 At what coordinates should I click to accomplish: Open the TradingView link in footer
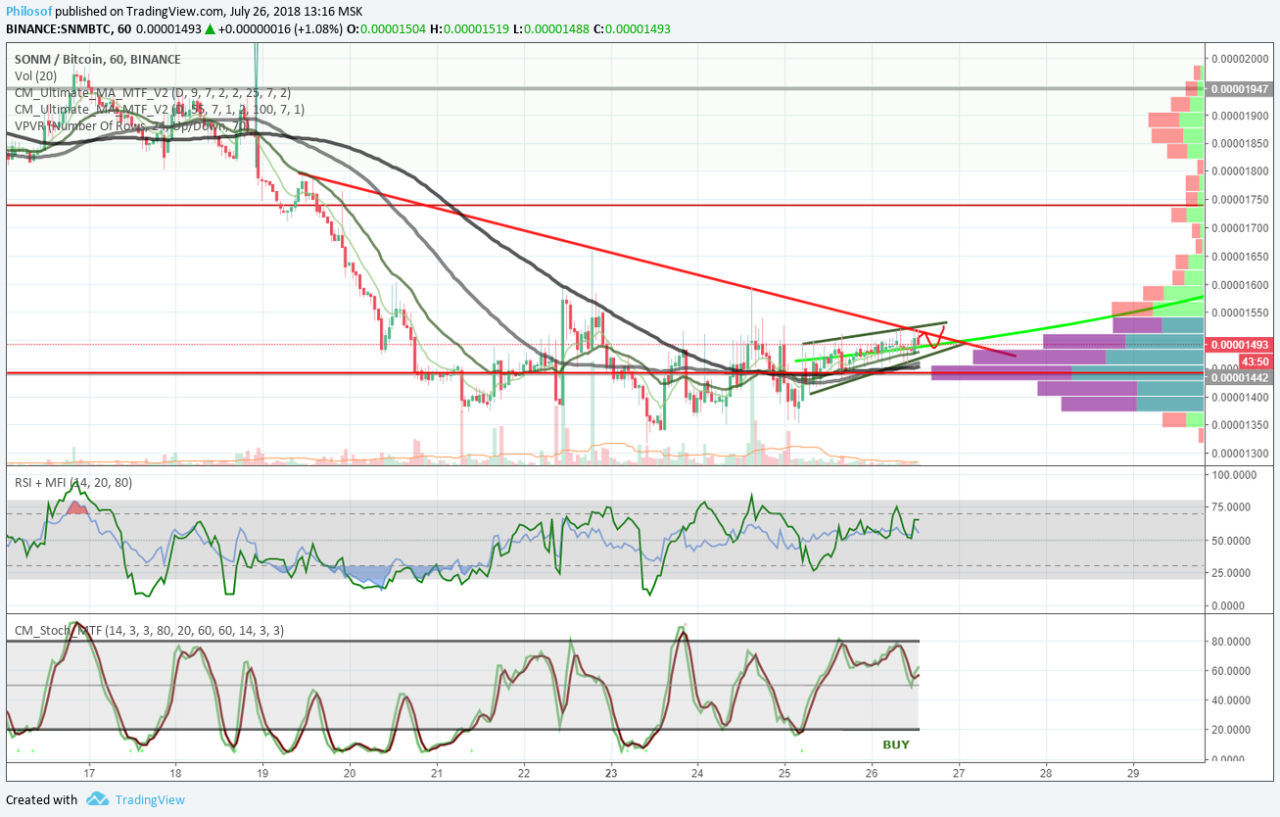pyautogui.click(x=150, y=799)
